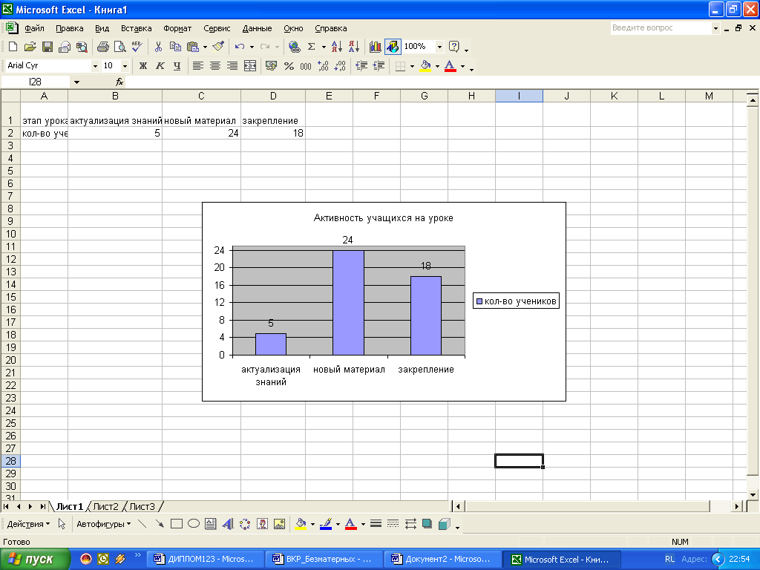
Task: Open the Формат menu
Action: (x=177, y=28)
